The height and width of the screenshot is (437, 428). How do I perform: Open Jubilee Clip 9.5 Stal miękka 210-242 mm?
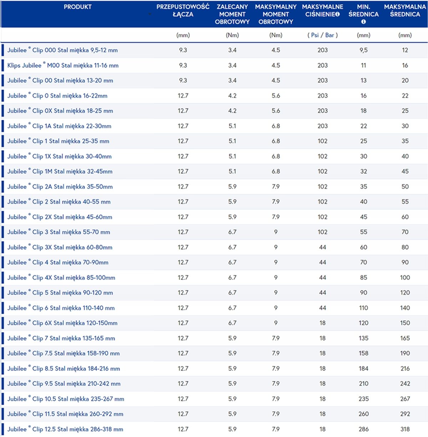tap(64, 384)
